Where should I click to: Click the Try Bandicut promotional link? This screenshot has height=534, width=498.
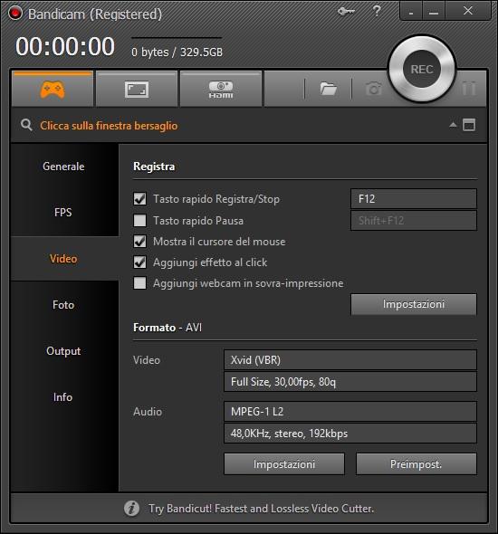click(262, 509)
